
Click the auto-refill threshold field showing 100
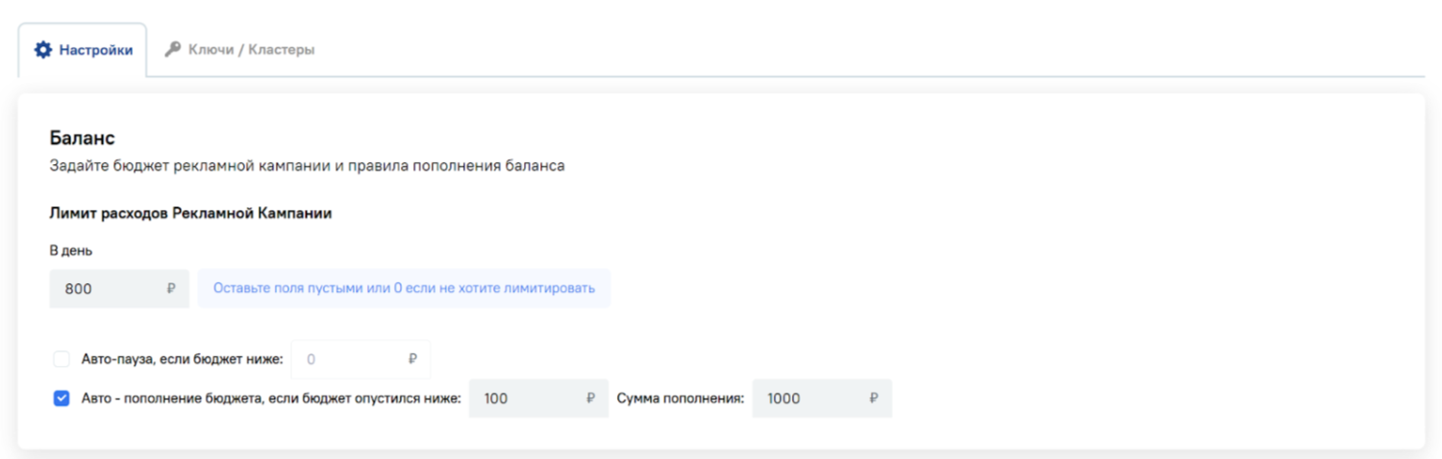538,399
